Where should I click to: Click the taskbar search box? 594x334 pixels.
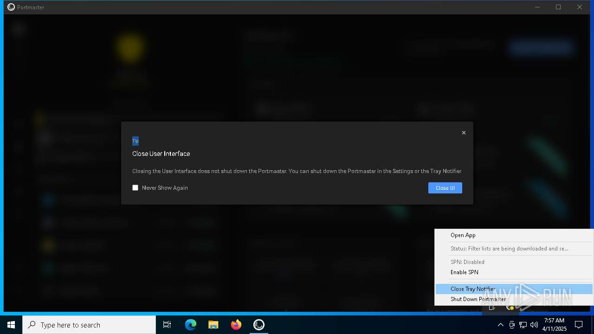click(x=89, y=325)
